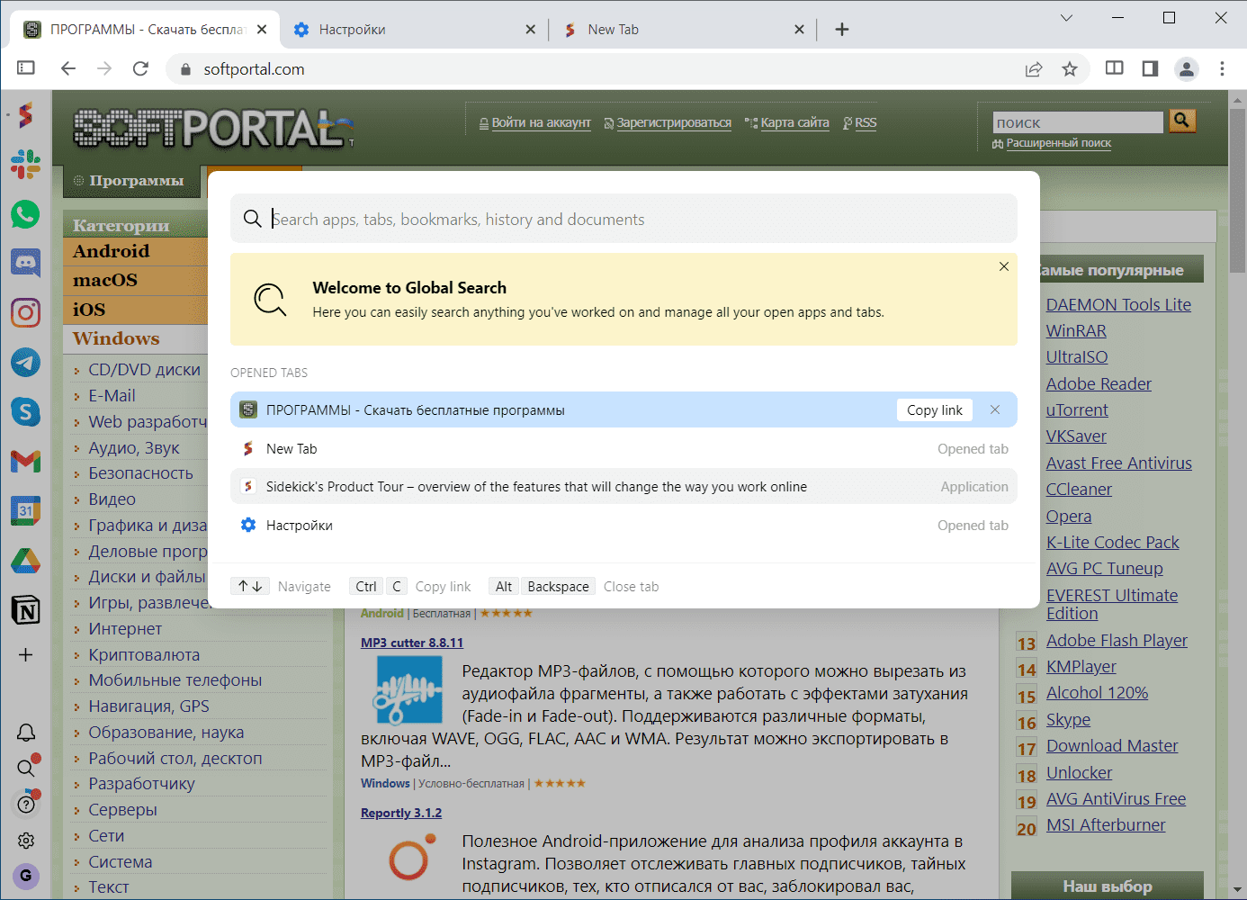Focus the Global Search input field

pyautogui.click(x=623, y=219)
